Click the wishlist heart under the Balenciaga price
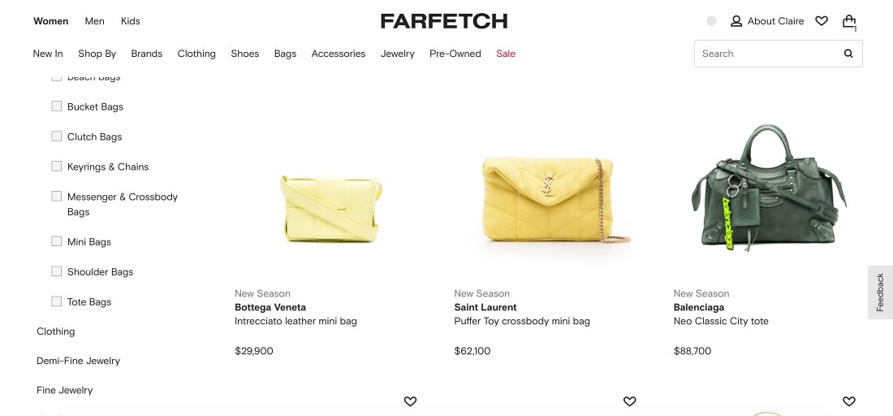 point(848,401)
